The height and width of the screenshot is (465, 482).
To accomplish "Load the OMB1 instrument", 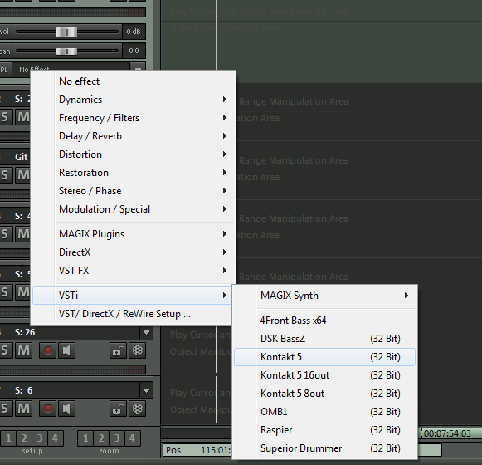I will click(x=324, y=412).
